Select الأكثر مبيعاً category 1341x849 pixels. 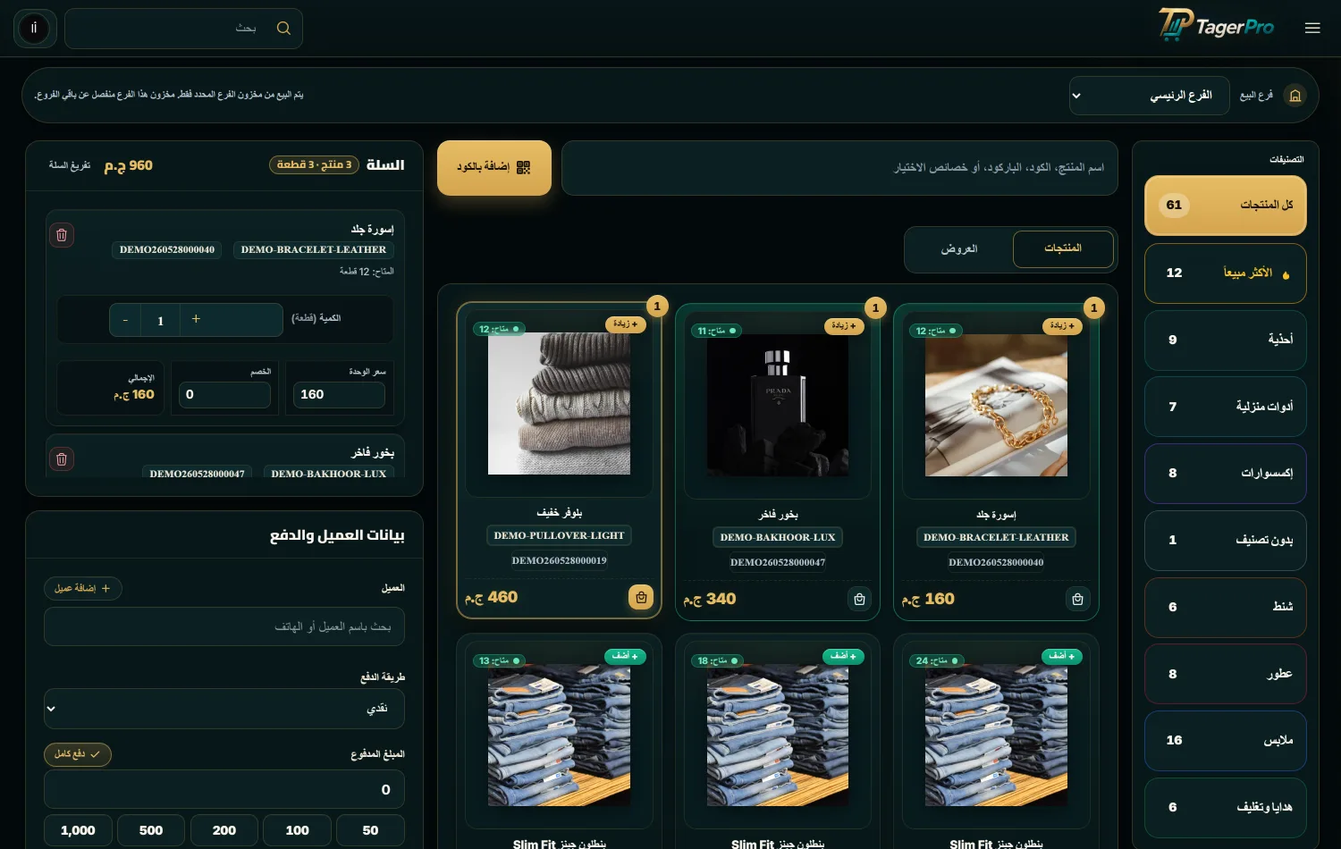click(1226, 273)
